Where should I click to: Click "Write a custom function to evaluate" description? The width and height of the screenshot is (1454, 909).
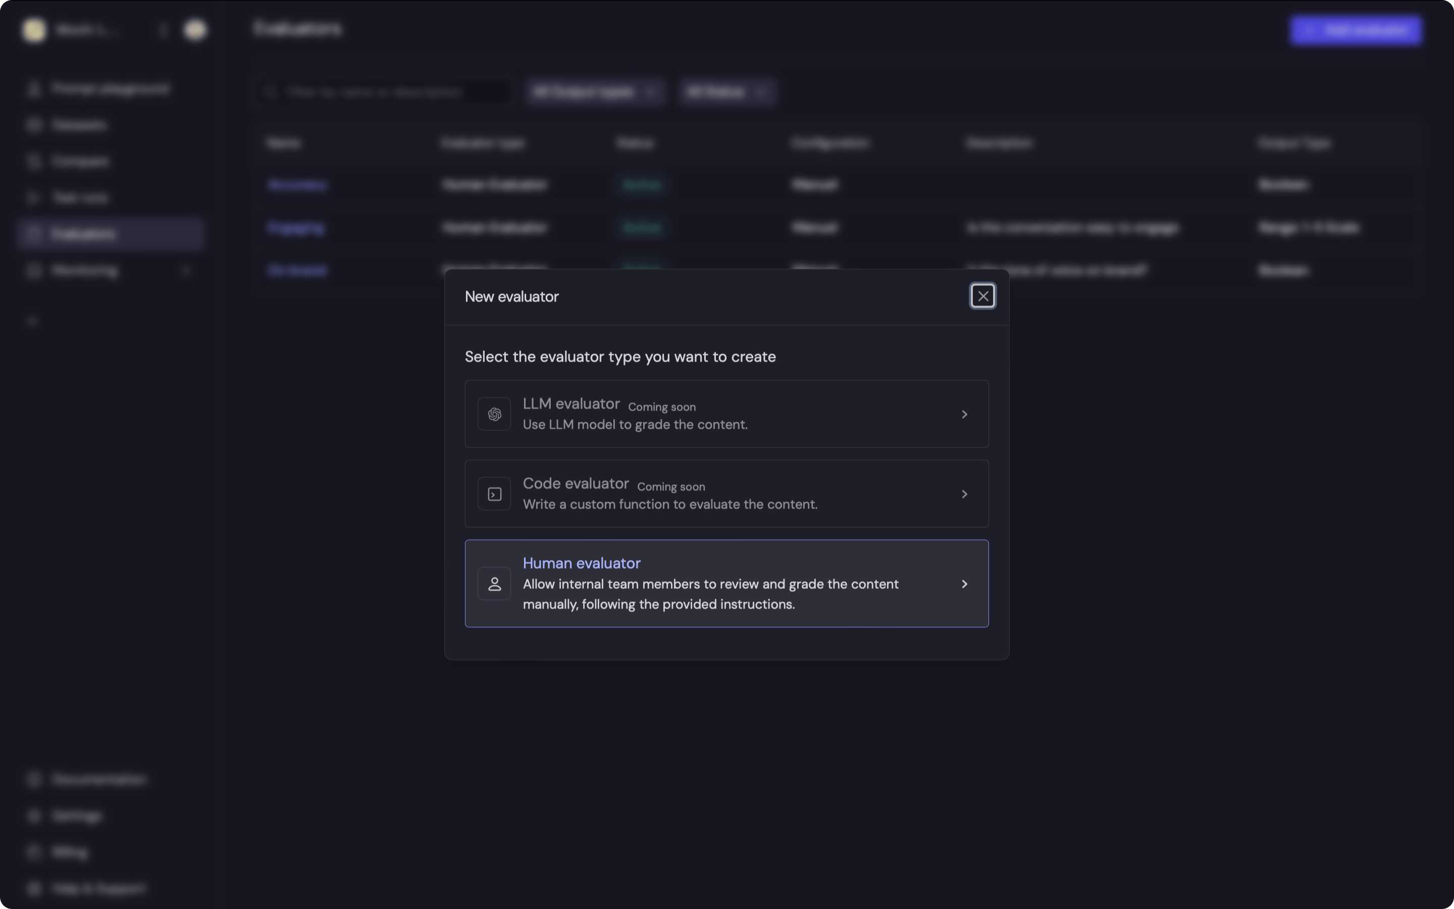pyautogui.click(x=670, y=504)
